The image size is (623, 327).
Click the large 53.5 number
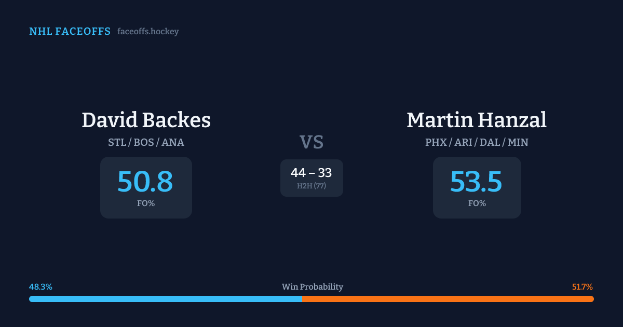pos(476,182)
